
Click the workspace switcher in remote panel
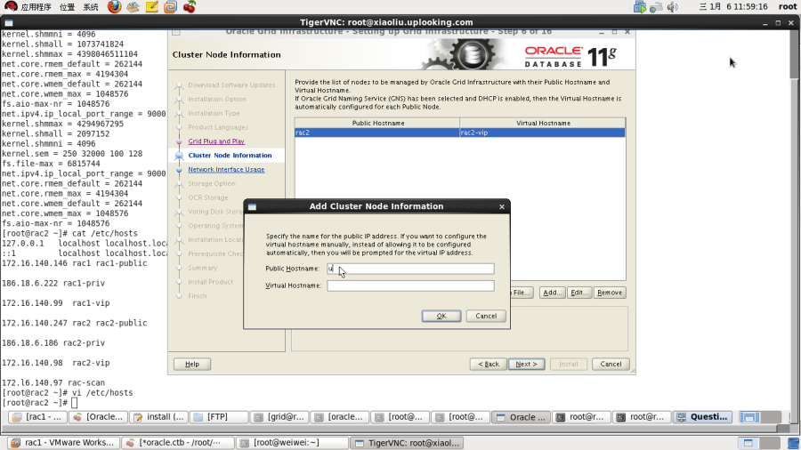[x=761, y=417]
